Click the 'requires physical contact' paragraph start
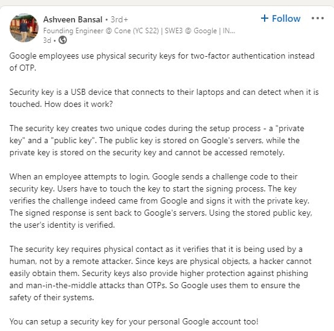 pos(156,249)
